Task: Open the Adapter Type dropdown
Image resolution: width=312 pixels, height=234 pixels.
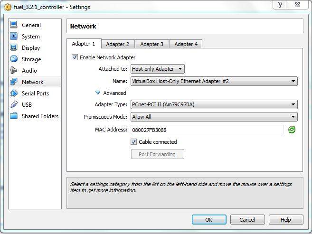Action: pos(214,104)
